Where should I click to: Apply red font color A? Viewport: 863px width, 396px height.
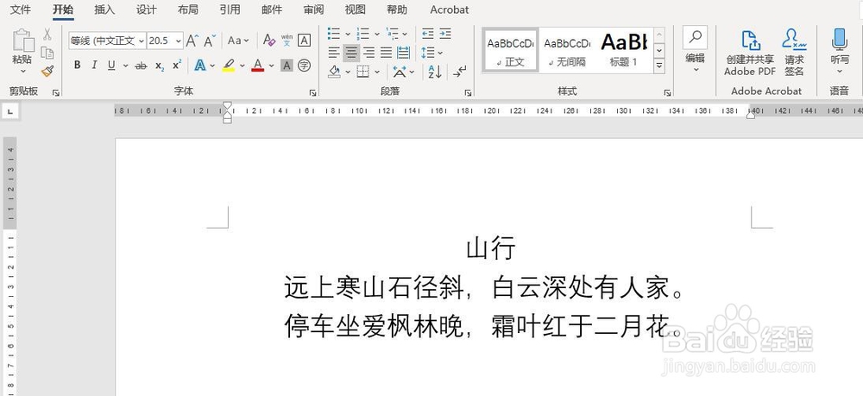[x=257, y=66]
